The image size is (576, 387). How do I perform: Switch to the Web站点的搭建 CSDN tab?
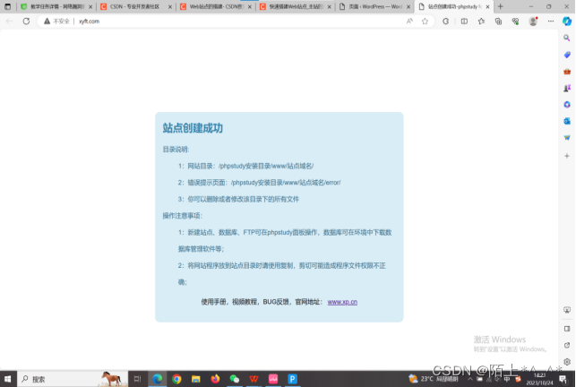pyautogui.click(x=214, y=6)
